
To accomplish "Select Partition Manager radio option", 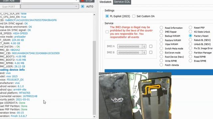I will tap(190, 53).
